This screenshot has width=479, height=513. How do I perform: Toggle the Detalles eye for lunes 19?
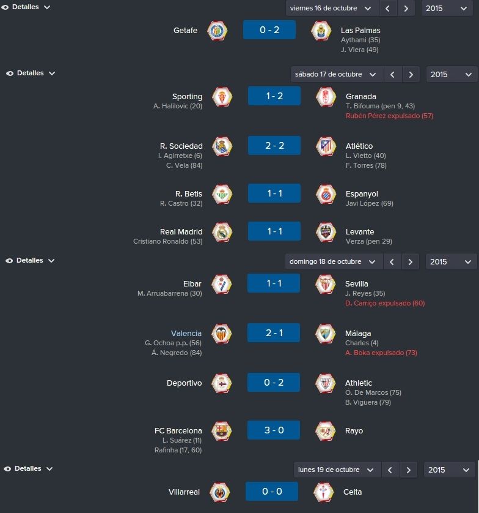point(7,469)
